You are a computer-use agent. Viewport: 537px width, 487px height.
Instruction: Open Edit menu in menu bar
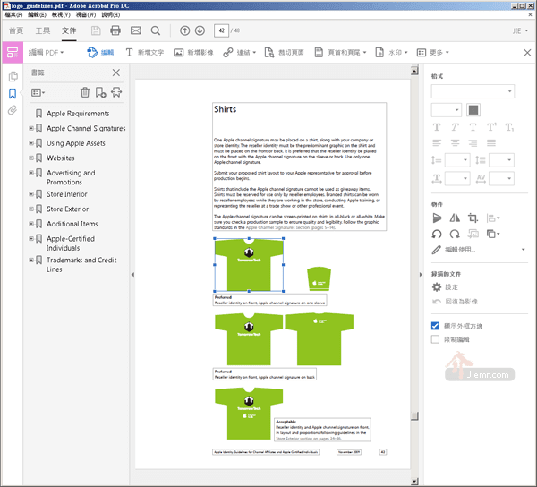(x=37, y=14)
